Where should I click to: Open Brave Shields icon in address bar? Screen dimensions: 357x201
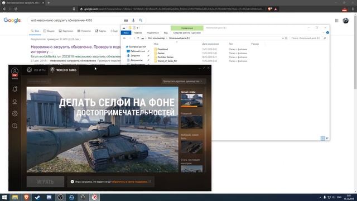pyautogui.click(x=270, y=9)
